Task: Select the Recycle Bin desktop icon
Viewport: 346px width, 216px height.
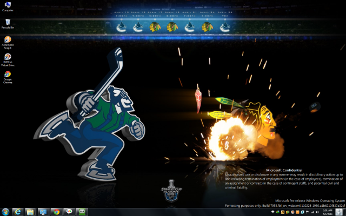Action: pos(8,24)
